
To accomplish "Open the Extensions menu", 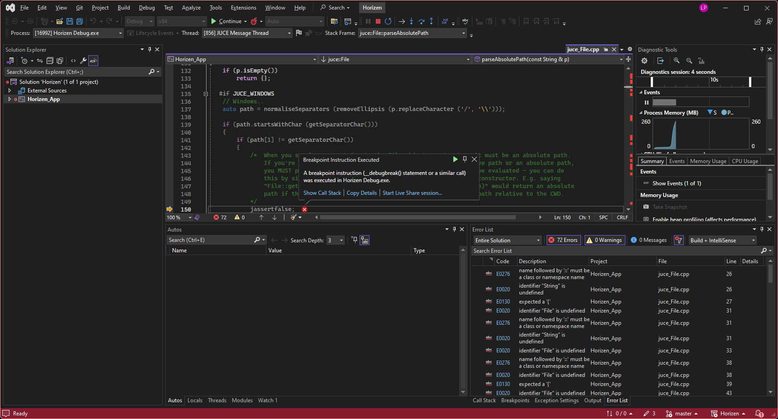I will (x=244, y=8).
